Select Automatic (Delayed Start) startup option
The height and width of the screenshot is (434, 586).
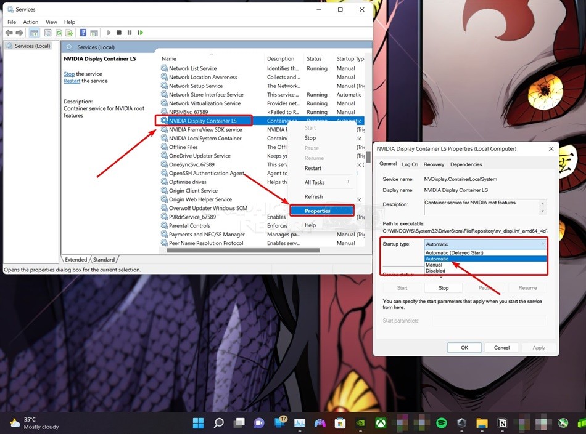[x=485, y=253]
